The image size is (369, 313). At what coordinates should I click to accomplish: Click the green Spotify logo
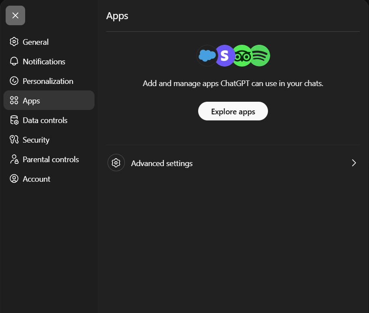pyautogui.click(x=260, y=56)
